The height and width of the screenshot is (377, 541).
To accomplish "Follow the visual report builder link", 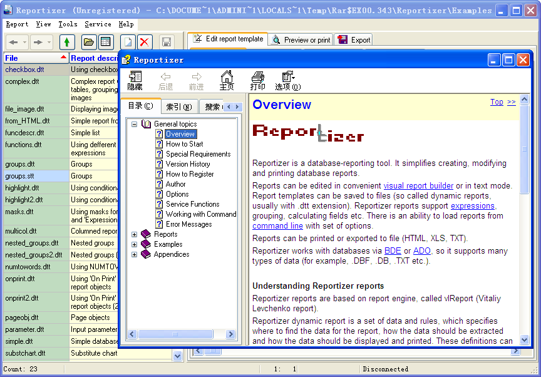I will click(418, 186).
